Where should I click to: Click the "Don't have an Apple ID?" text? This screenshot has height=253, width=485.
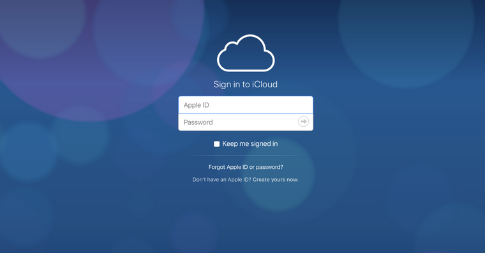[221, 180]
